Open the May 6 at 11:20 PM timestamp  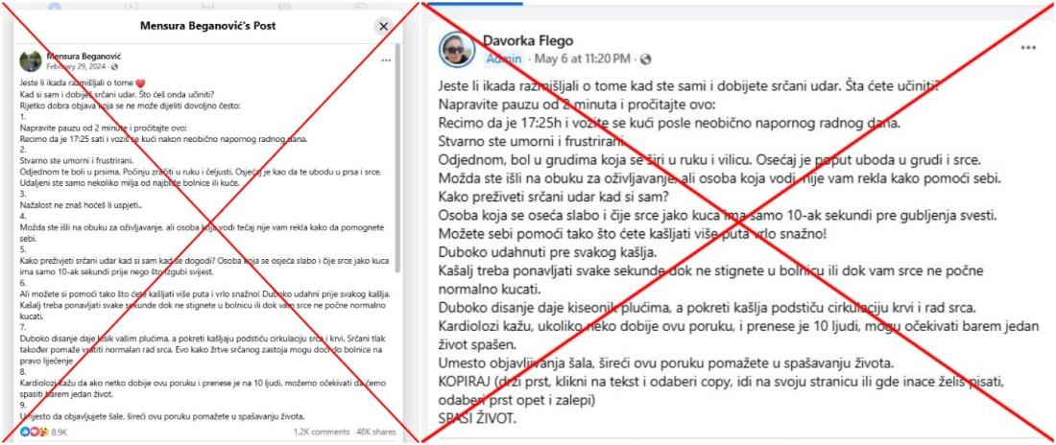[583, 59]
